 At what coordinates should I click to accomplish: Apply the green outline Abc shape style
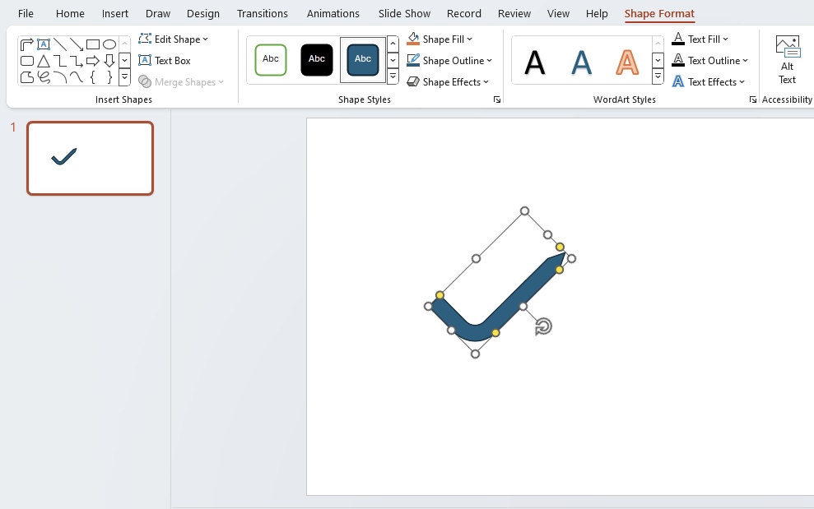271,60
